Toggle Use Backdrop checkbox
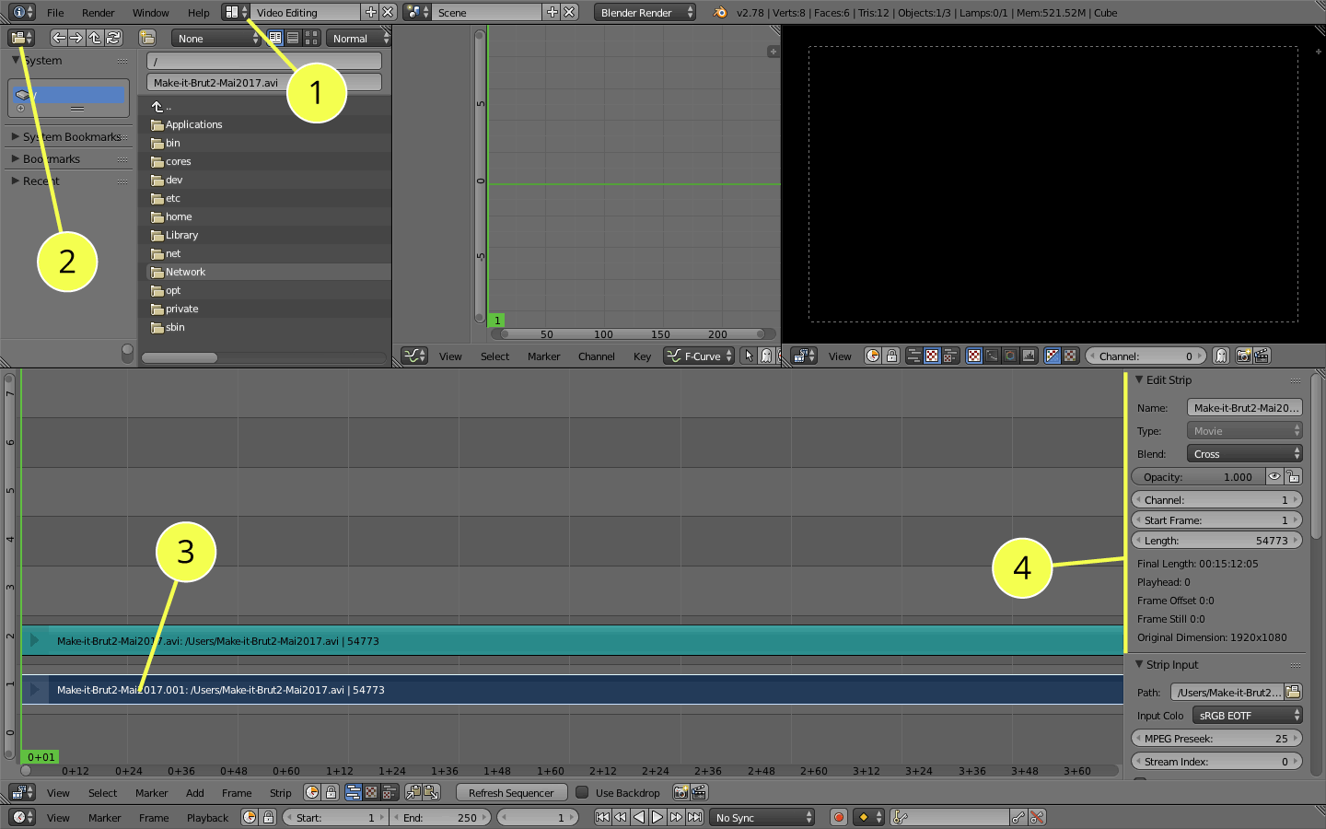The width and height of the screenshot is (1326, 829). pos(582,792)
